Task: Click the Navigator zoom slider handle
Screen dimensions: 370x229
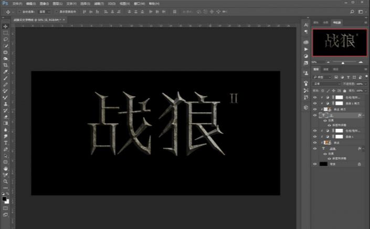Action: click(343, 63)
